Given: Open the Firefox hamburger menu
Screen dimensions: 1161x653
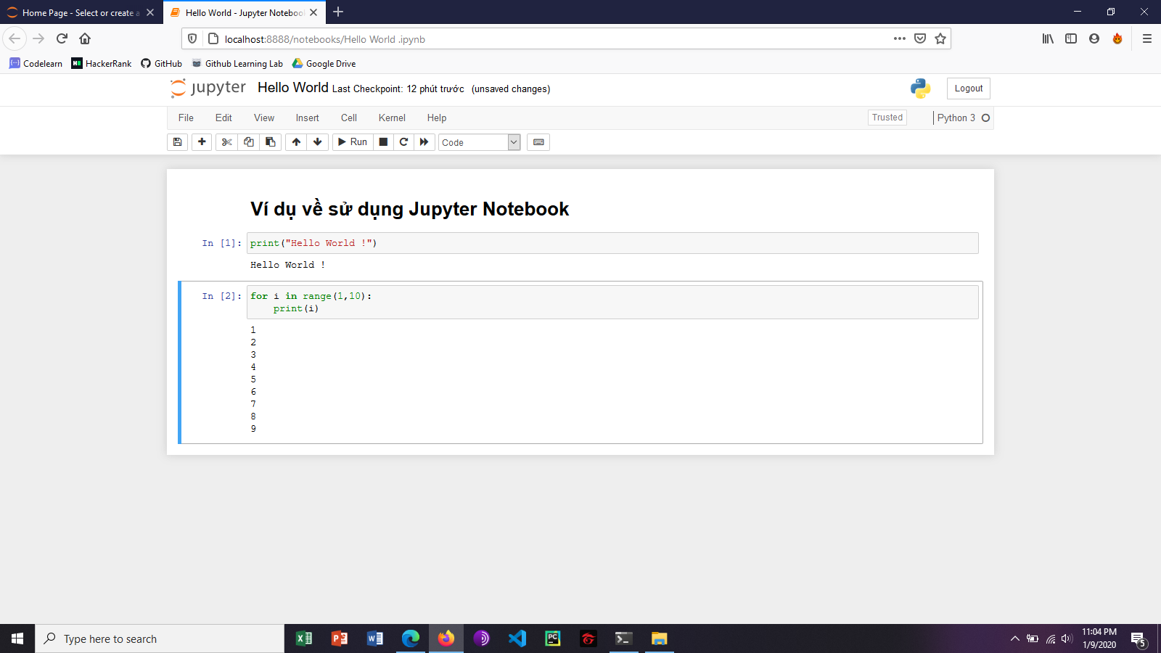Looking at the screenshot, I should pos(1148,38).
